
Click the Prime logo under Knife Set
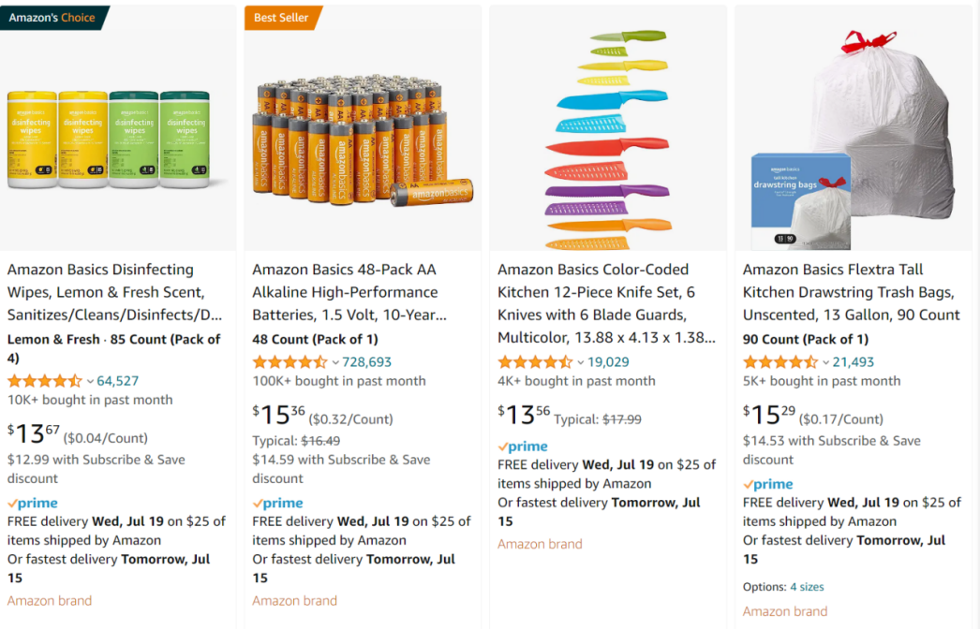pos(523,447)
